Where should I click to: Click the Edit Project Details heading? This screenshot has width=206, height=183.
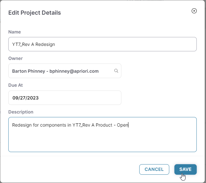tap(34, 13)
